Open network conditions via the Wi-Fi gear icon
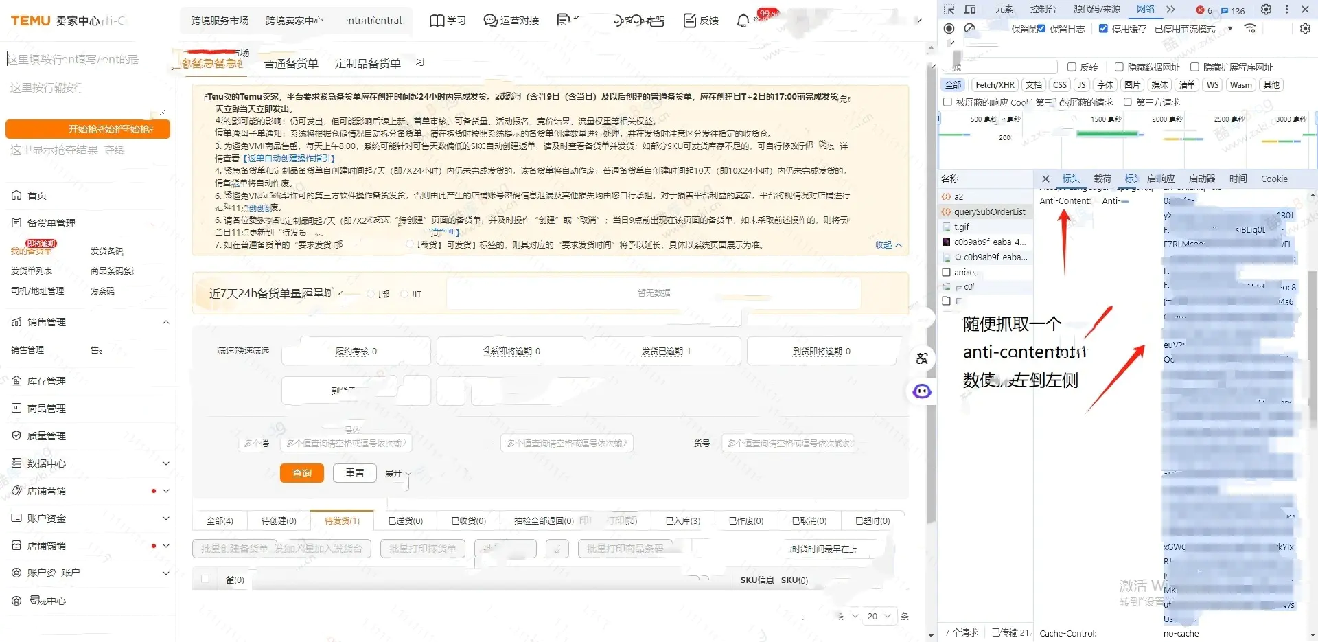This screenshot has height=642, width=1318. pos(1250,29)
